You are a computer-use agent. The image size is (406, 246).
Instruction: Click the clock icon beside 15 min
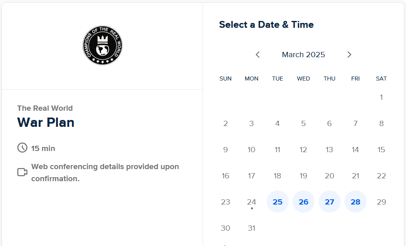point(23,148)
